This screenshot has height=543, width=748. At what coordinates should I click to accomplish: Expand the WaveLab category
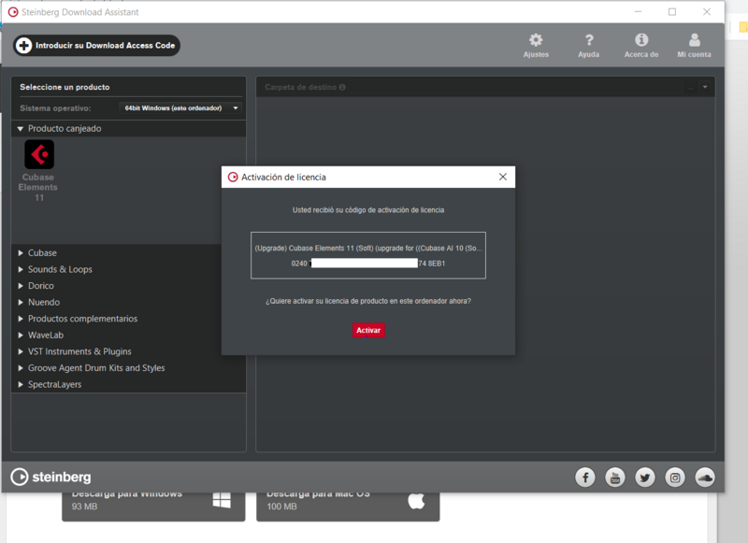pyautogui.click(x=21, y=336)
